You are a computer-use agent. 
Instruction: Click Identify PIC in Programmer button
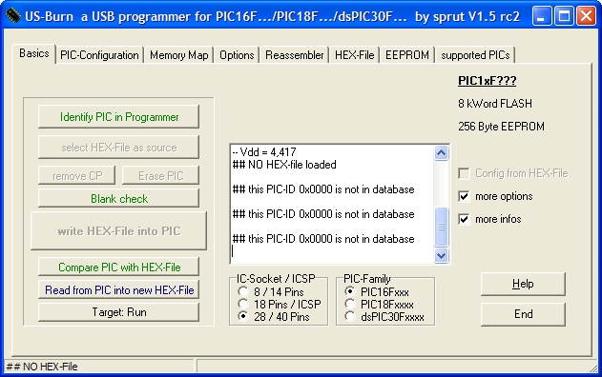coord(118,117)
